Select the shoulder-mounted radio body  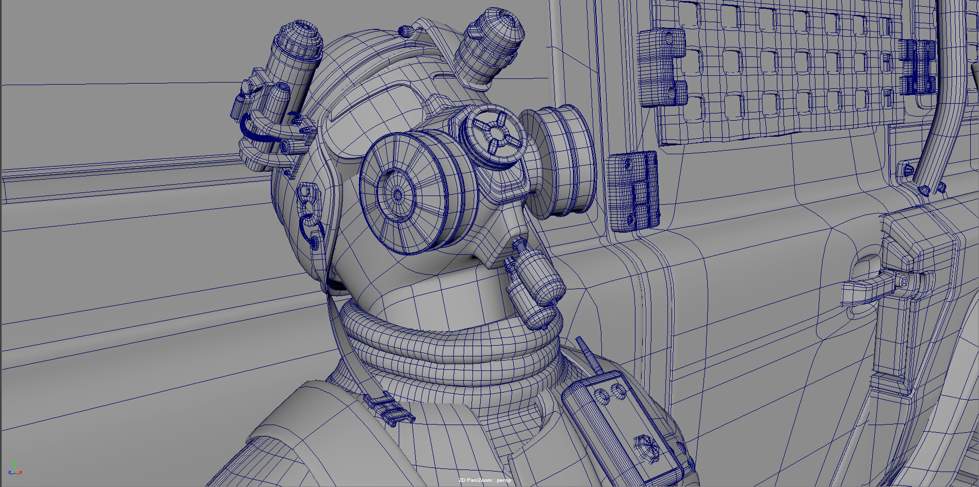click(619, 428)
